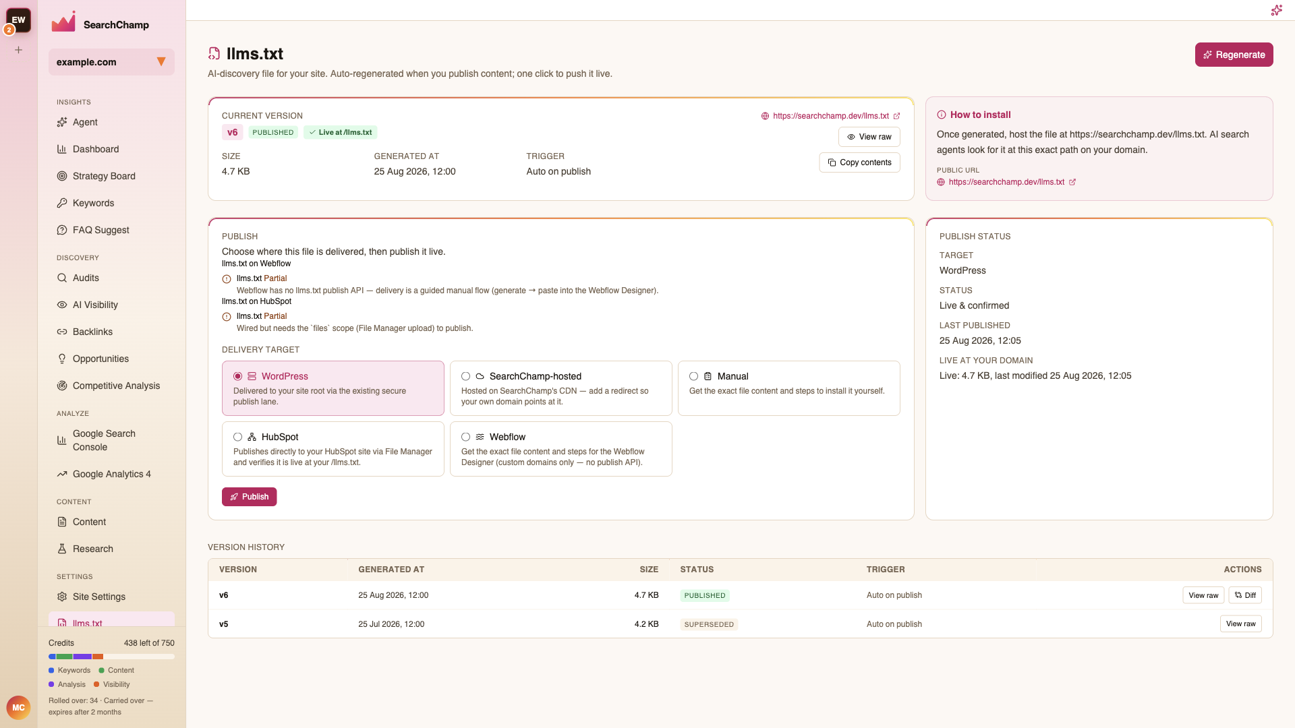Screen dimensions: 1295x728
Task: Click the Regenerate button
Action: (1234, 55)
